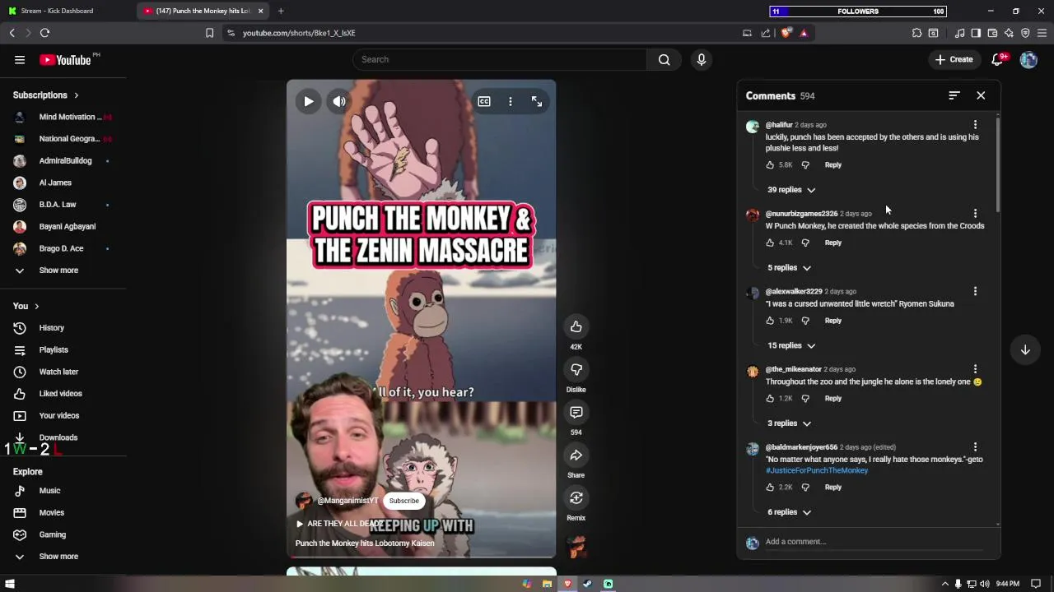Viewport: 1054px width, 592px height.
Task: Open Liked videos in the sidebar
Action: tap(60, 394)
